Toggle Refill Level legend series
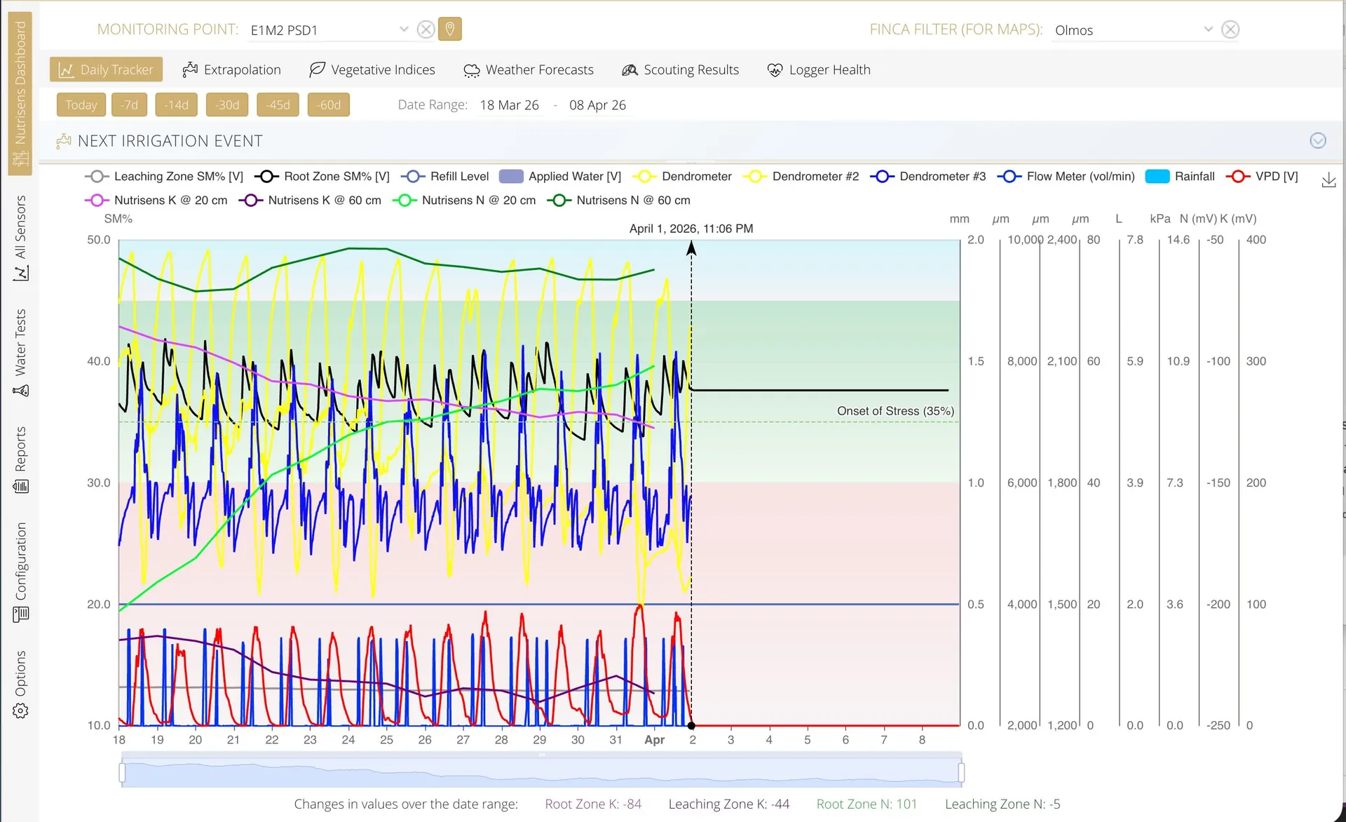The width and height of the screenshot is (1346, 822). pyautogui.click(x=444, y=177)
